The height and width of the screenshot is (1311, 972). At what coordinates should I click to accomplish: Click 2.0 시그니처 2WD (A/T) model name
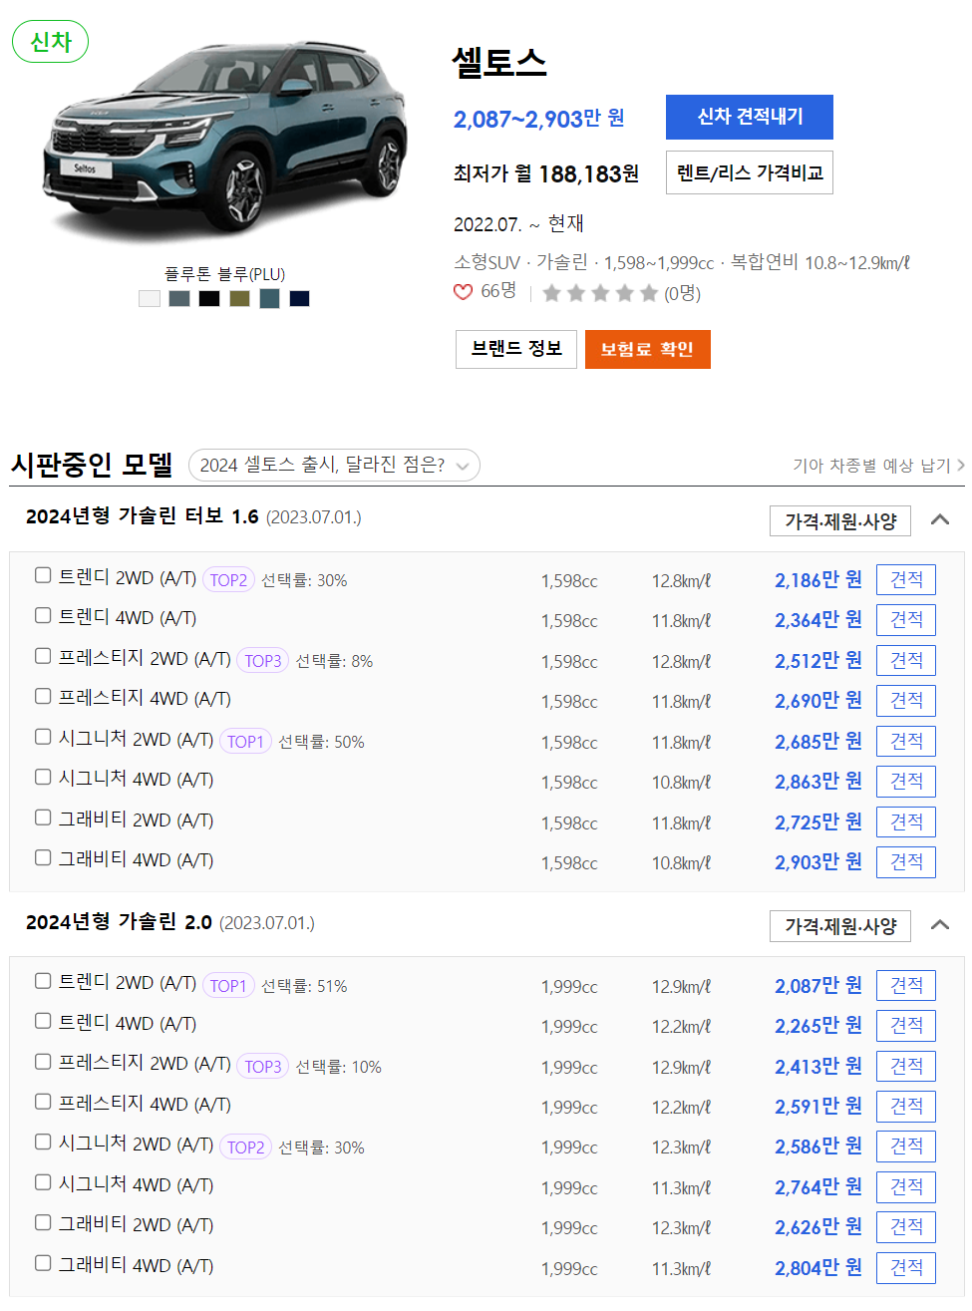136,1145
